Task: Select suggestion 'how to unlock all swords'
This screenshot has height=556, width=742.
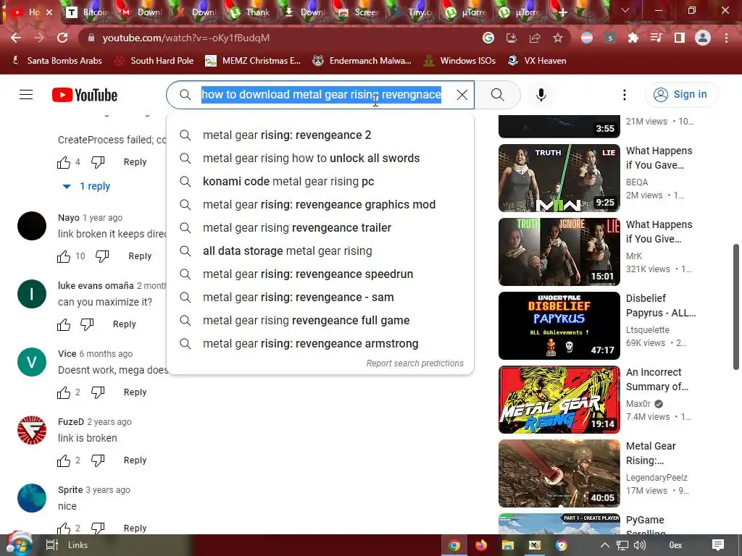Action: [x=320, y=159]
